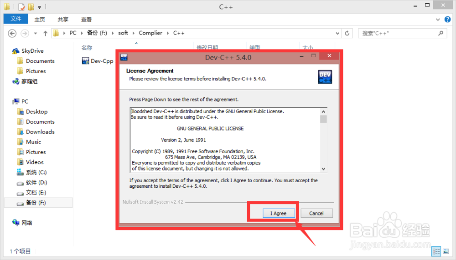Open the 文件 ribbon tab in Explorer
The height and width of the screenshot is (260, 456).
click(16, 19)
